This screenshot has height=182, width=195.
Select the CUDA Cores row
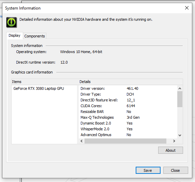coord(128,106)
